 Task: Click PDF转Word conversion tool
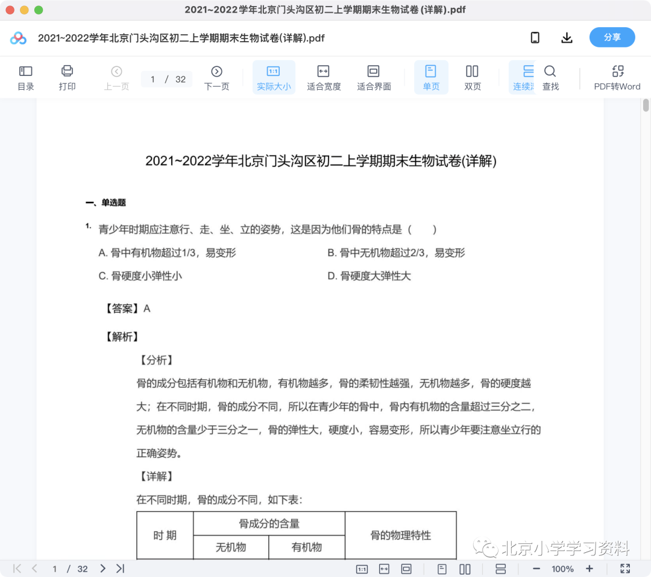[617, 78]
